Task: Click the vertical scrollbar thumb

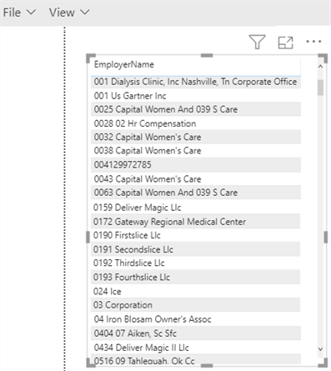Action: click(320, 88)
